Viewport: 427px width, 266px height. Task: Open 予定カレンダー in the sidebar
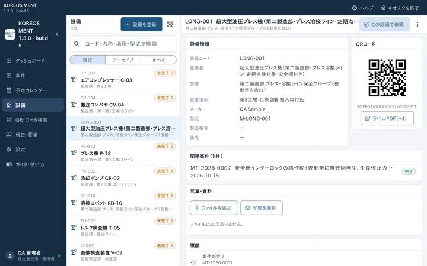click(33, 90)
